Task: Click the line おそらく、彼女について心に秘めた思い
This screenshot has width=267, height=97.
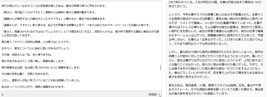Action: [36, 48]
